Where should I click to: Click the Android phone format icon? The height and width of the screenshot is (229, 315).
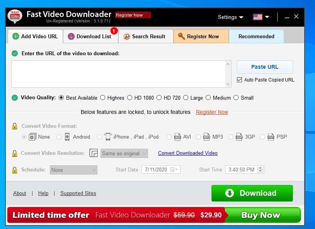pyautogui.click(x=67, y=137)
